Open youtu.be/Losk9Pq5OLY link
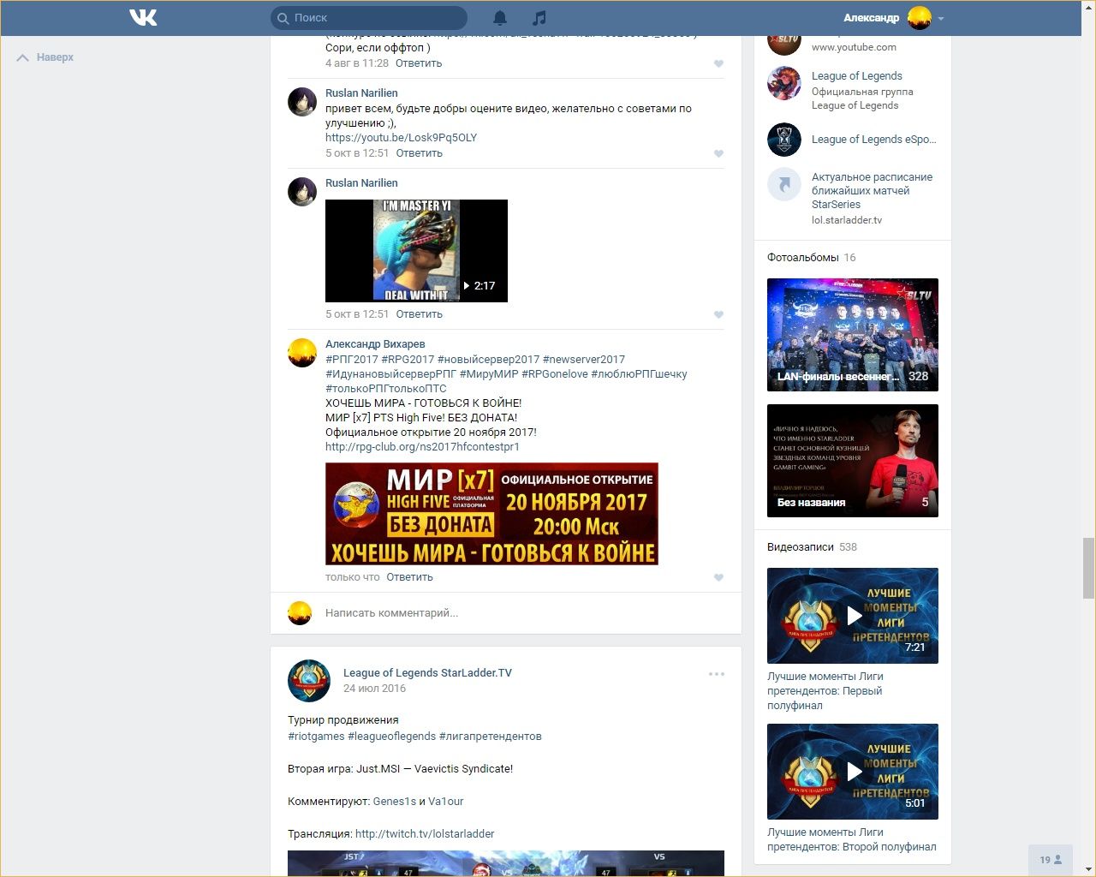The image size is (1096, 877). tap(401, 138)
